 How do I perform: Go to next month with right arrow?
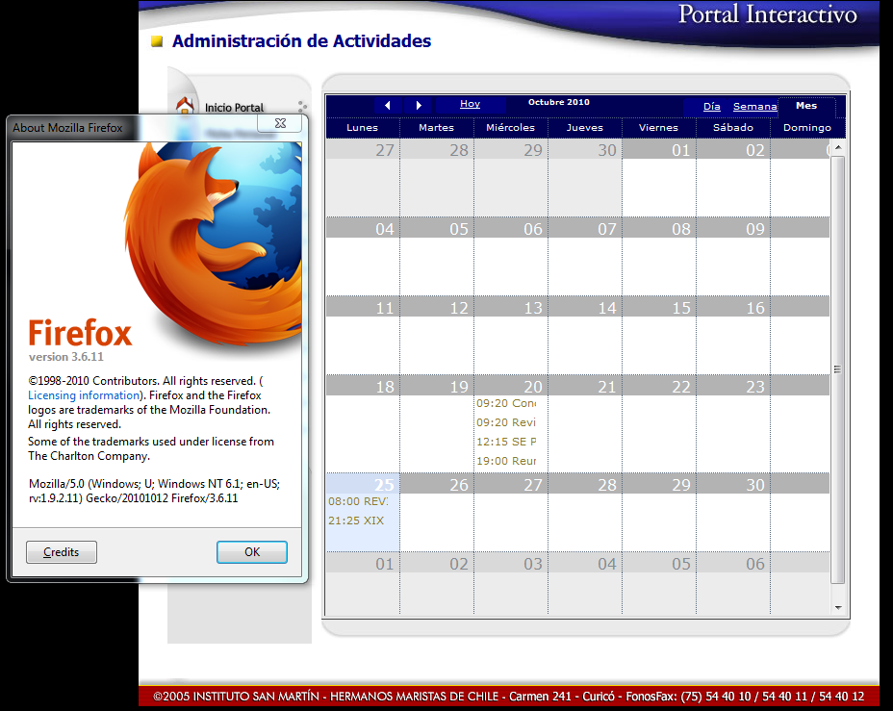coord(419,105)
